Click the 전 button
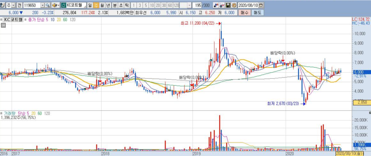Image resolution: width=371 pixels, height=156 pixels. click(x=19, y=5)
